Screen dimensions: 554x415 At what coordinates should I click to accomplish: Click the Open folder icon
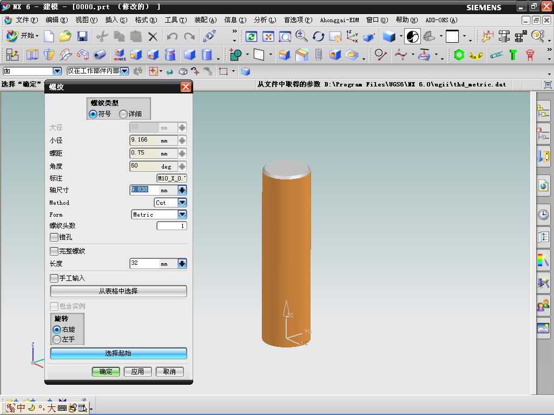coord(65,36)
